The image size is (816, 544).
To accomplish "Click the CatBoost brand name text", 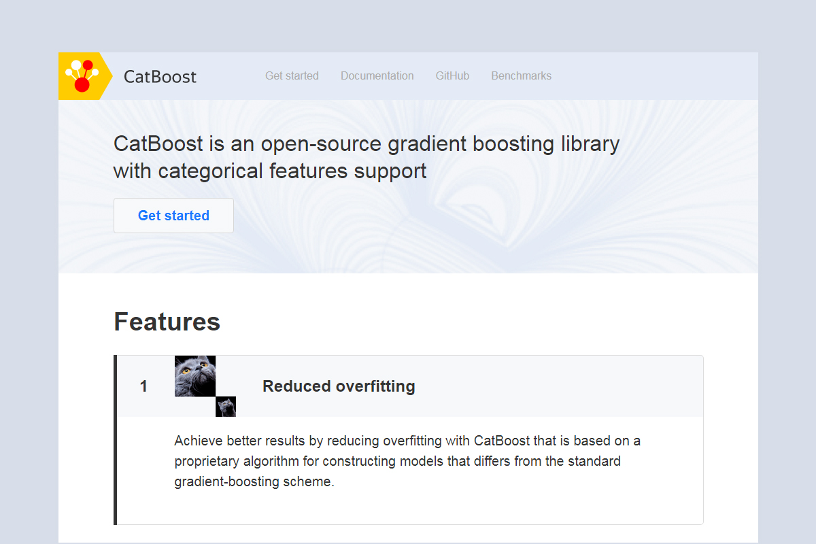I will [160, 76].
